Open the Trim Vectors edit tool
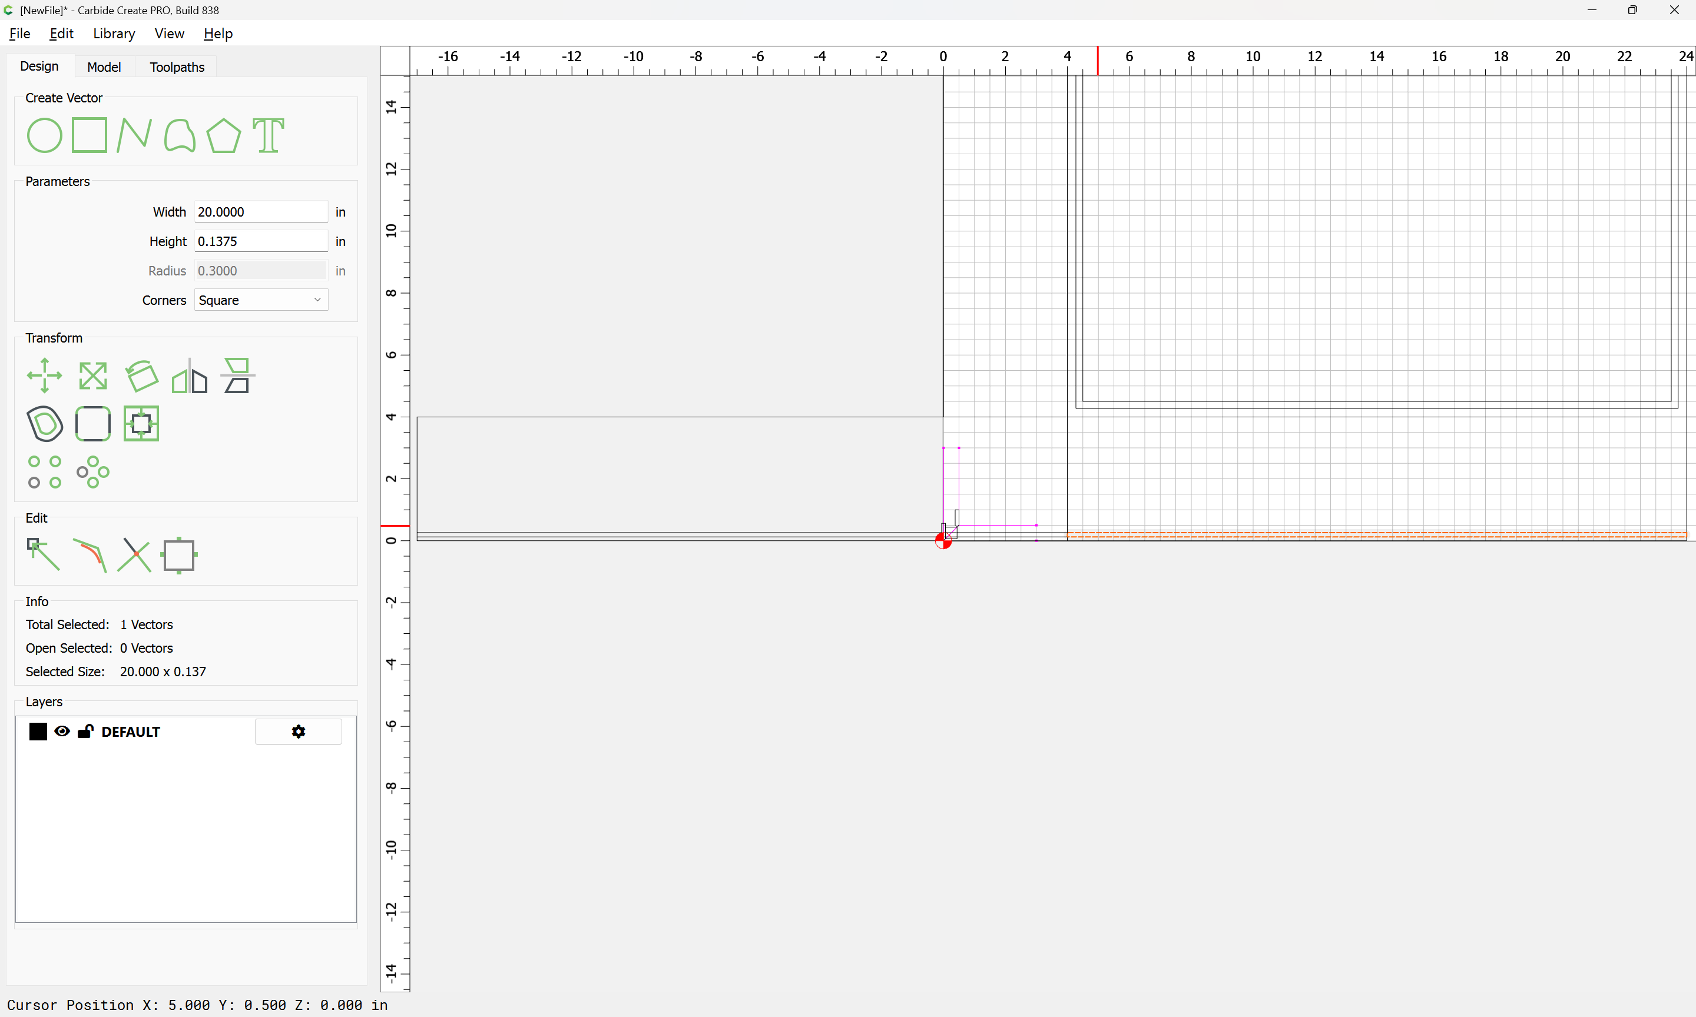1696x1017 pixels. pyautogui.click(x=134, y=555)
